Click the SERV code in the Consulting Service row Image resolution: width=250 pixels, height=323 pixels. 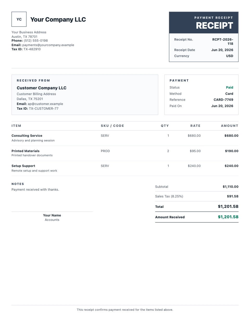pyautogui.click(x=105, y=136)
